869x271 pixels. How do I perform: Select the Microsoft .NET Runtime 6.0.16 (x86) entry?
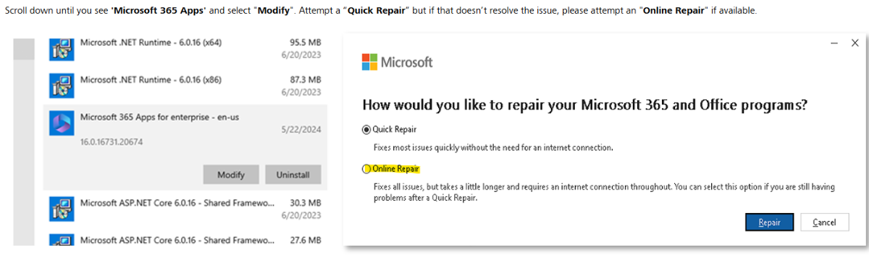185,86
